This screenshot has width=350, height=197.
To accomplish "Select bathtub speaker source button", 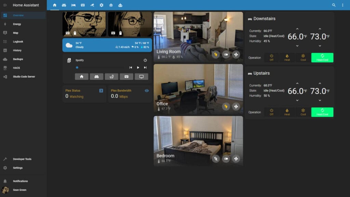I will point(111,77).
